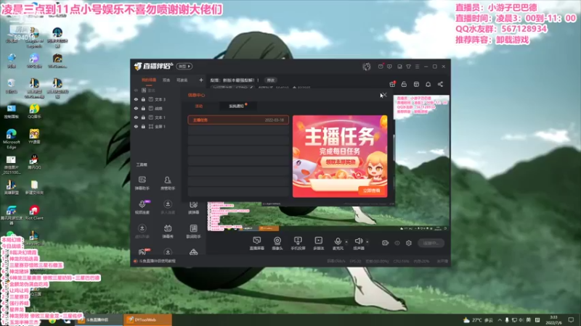Open the 系统通知 tab in message center
581x326 pixels.
pyautogui.click(x=237, y=106)
